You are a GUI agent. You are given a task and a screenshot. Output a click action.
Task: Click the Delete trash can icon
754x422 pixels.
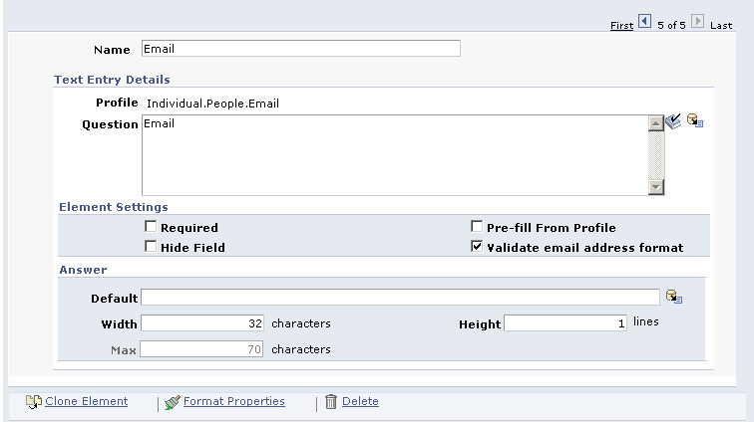click(331, 401)
